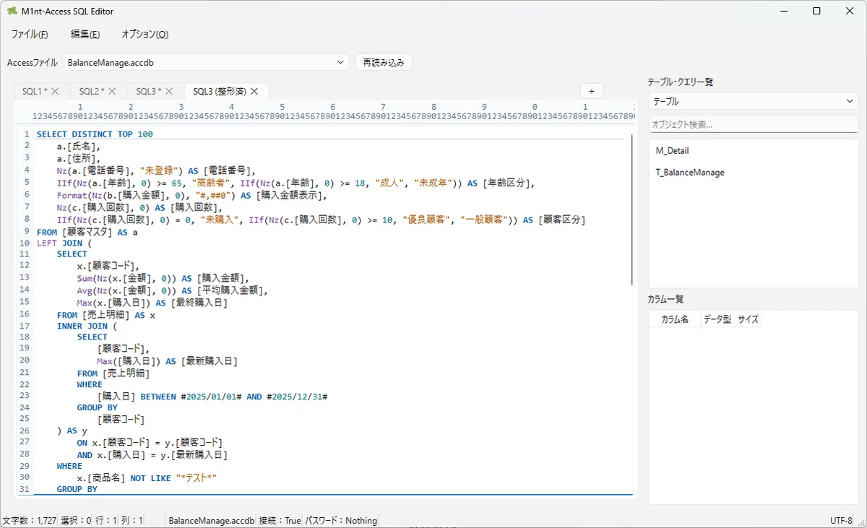
Task: Close the SQL3 (整形済) tab
Action: 254,91
